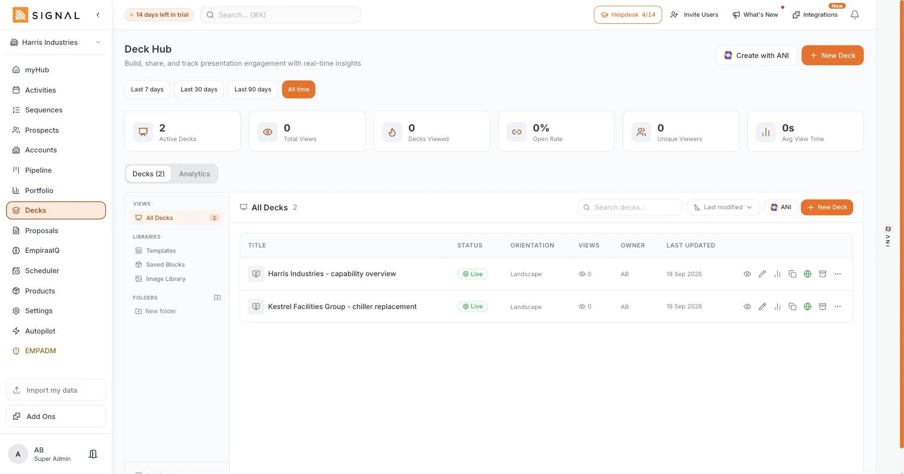Select the All Decks view
This screenshot has width=904, height=474.
click(x=177, y=218)
